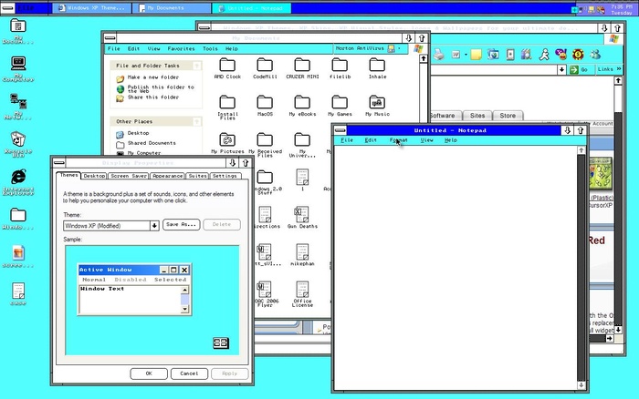639x399 pixels.
Task: Click the Save As button
Action: pos(181,224)
